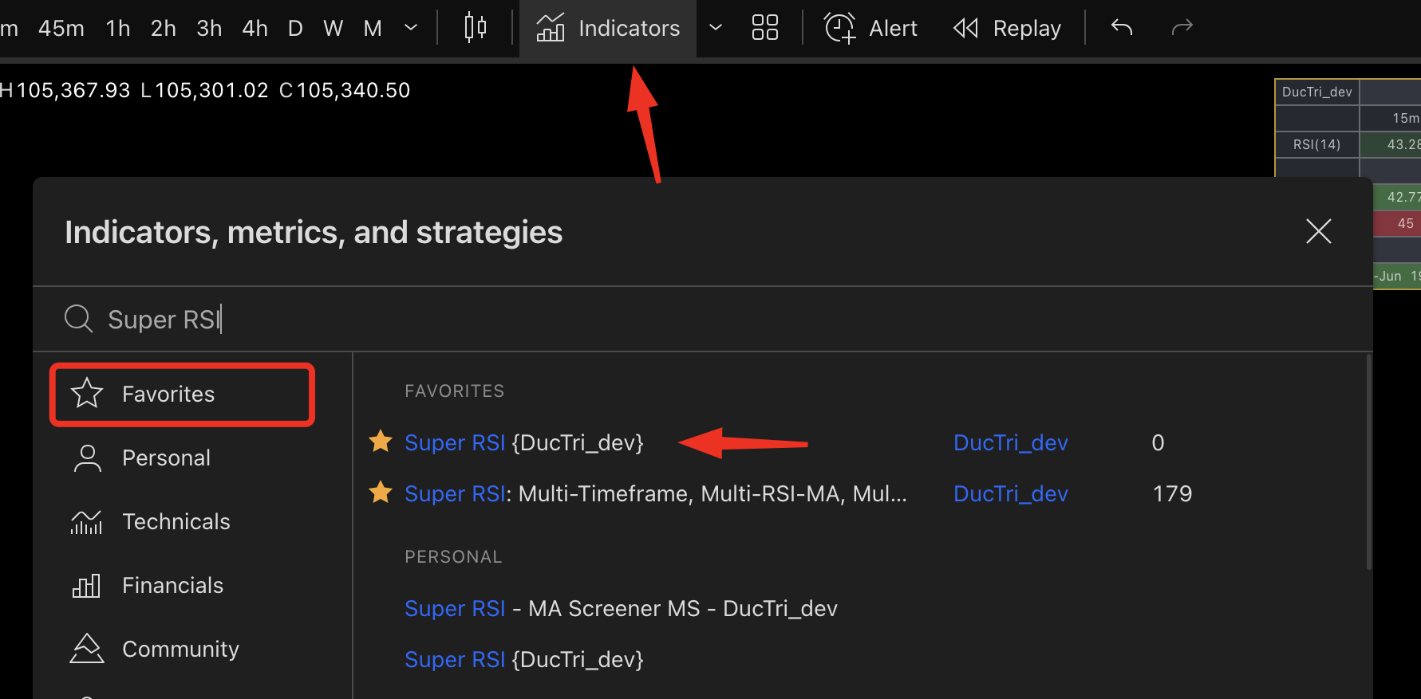Open the Indicators dialog from the toolbar

tap(608, 29)
